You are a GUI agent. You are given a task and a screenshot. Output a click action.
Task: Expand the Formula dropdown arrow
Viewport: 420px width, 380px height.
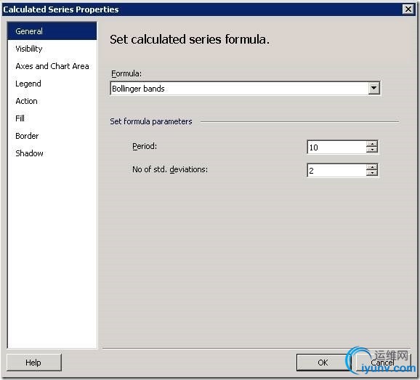374,88
